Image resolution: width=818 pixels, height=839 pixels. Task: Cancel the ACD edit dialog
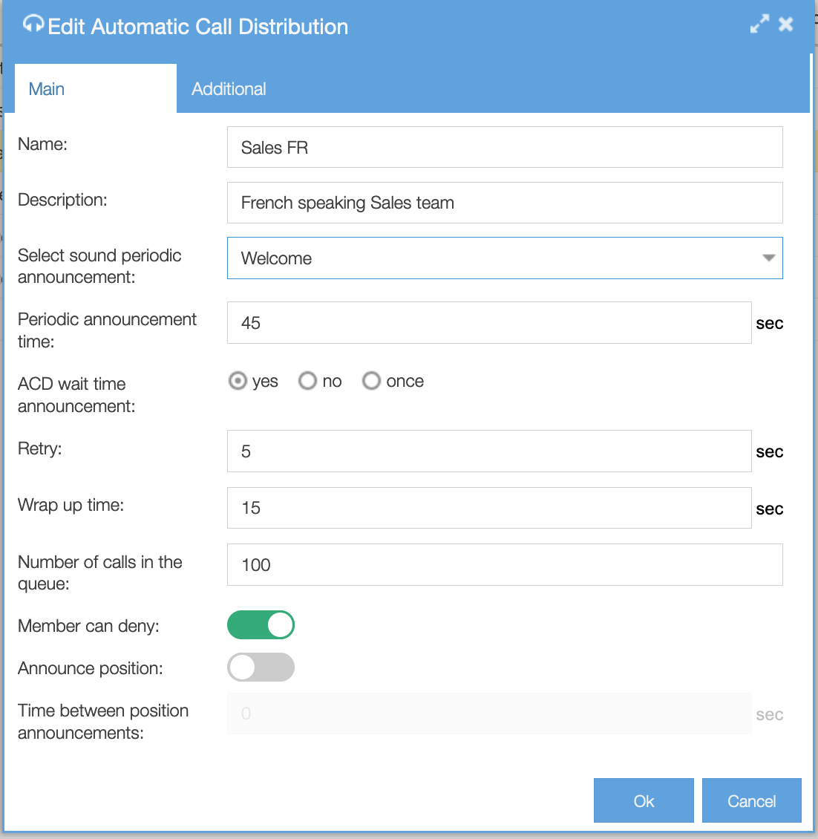(x=751, y=800)
